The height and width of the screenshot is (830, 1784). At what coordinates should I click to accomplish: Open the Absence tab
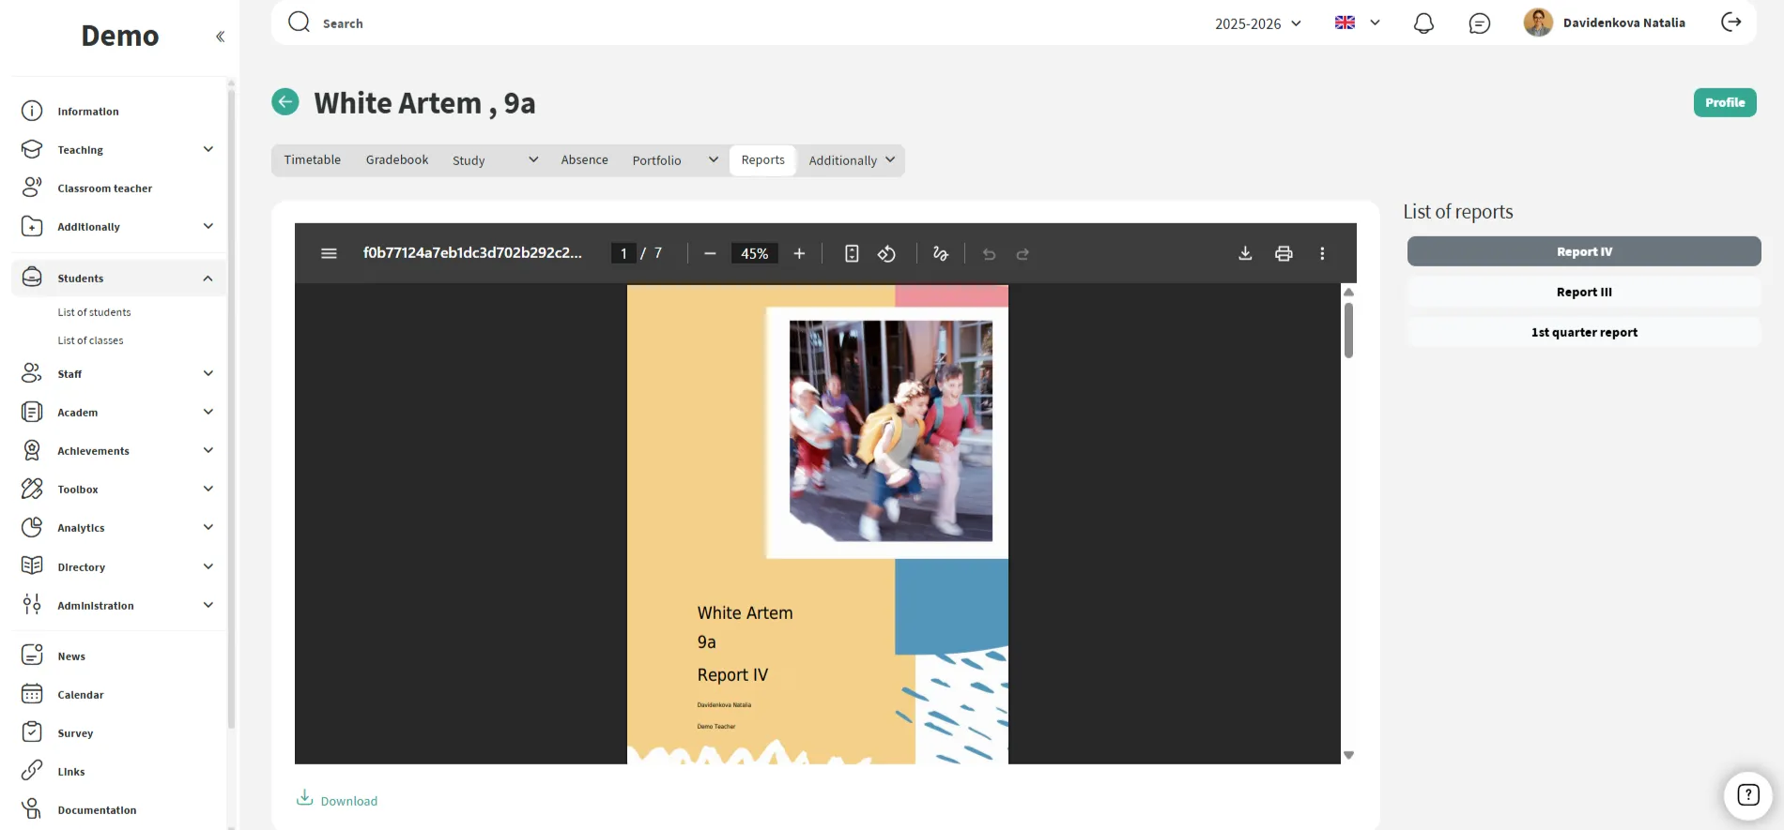pos(584,160)
